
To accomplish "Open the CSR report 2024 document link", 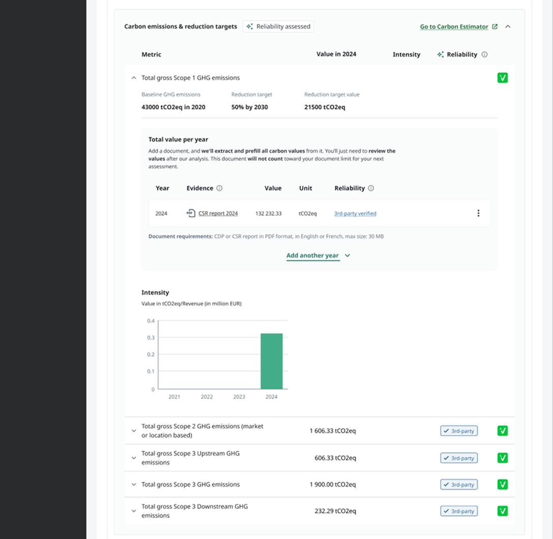I will pyautogui.click(x=218, y=213).
